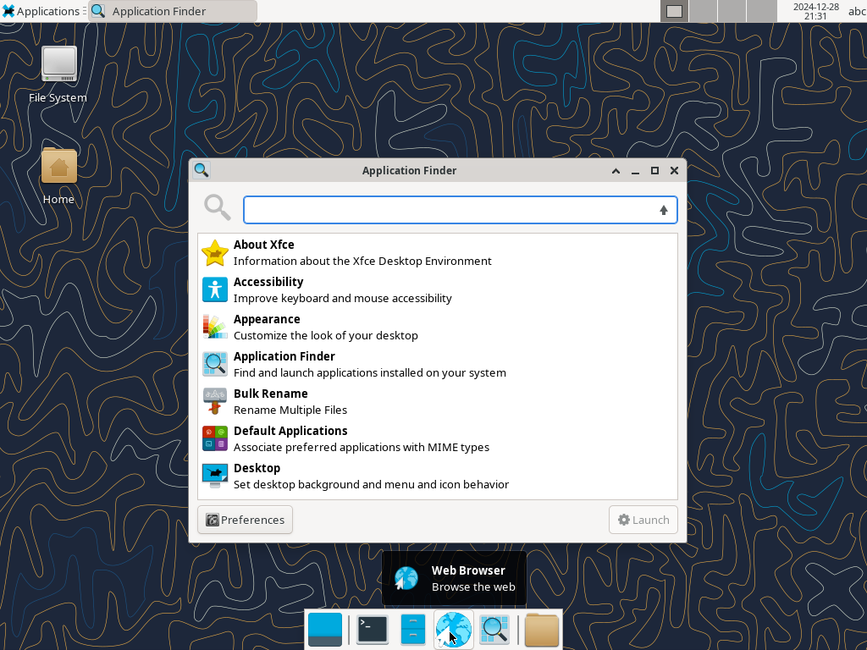This screenshot has width=867, height=650.
Task: Focus the application search text field
Action: pyautogui.click(x=460, y=210)
